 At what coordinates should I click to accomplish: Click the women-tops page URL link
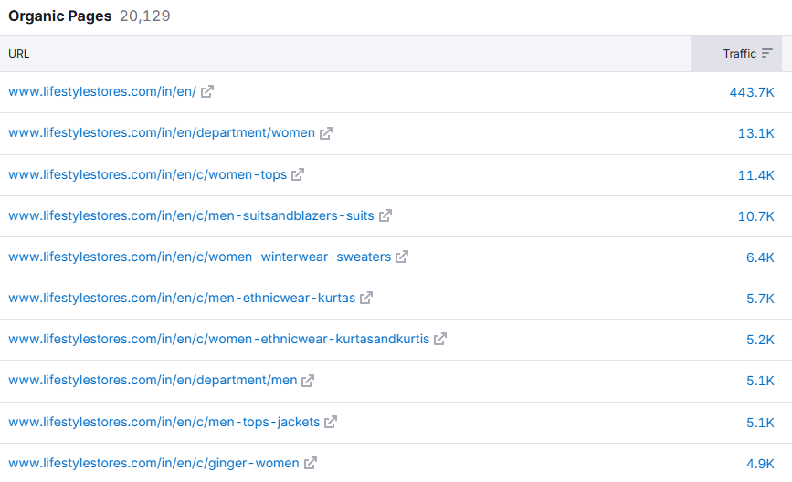(x=147, y=174)
